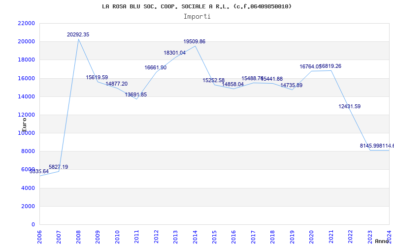Select the 12431.59 data label
Viewport: 394px width, 246px height.
coord(350,106)
